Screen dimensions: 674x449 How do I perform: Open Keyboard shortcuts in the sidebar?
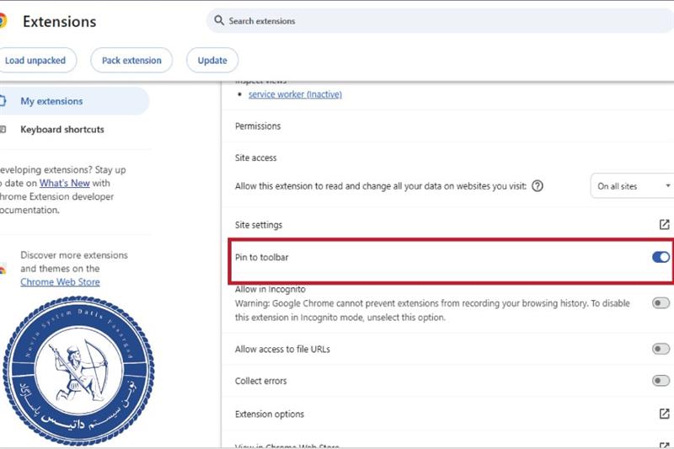(62, 130)
